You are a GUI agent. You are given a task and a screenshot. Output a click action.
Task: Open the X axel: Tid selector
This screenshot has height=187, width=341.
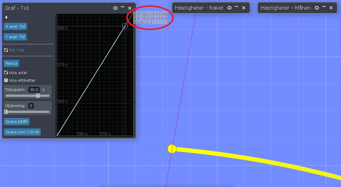pos(15,26)
